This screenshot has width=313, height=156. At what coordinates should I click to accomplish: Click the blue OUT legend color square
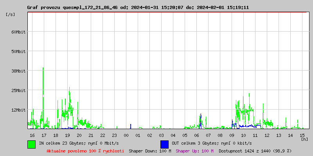tap(164, 144)
